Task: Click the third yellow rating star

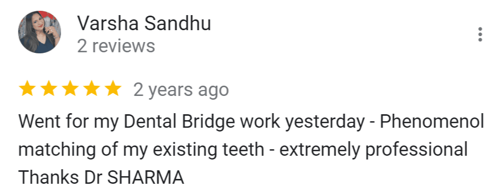Action: click(x=70, y=89)
